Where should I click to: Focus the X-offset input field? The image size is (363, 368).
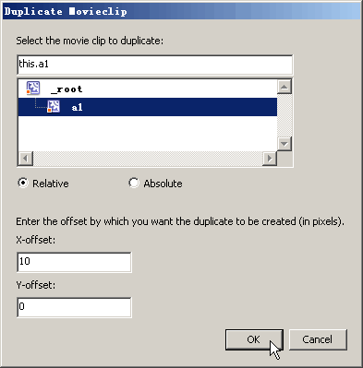pyautogui.click(x=74, y=262)
